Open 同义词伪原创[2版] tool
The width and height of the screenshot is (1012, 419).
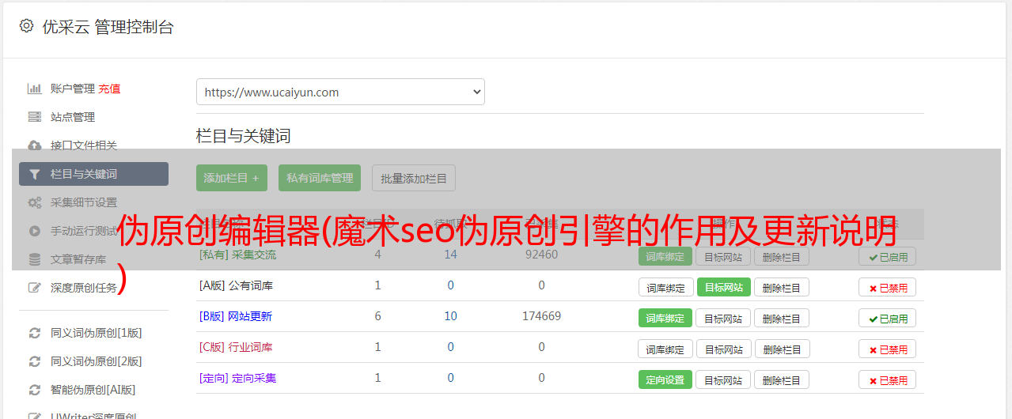97,361
